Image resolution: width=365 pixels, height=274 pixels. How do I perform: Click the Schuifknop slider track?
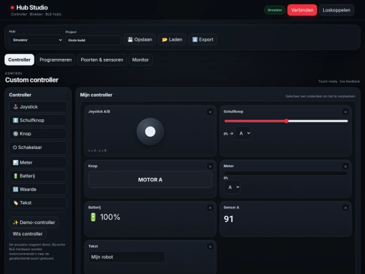coord(286,121)
